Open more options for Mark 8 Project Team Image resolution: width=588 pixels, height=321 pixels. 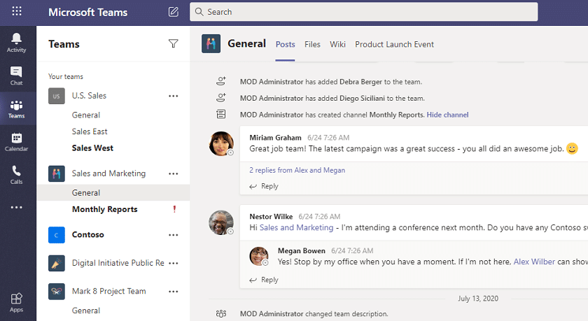(174, 292)
